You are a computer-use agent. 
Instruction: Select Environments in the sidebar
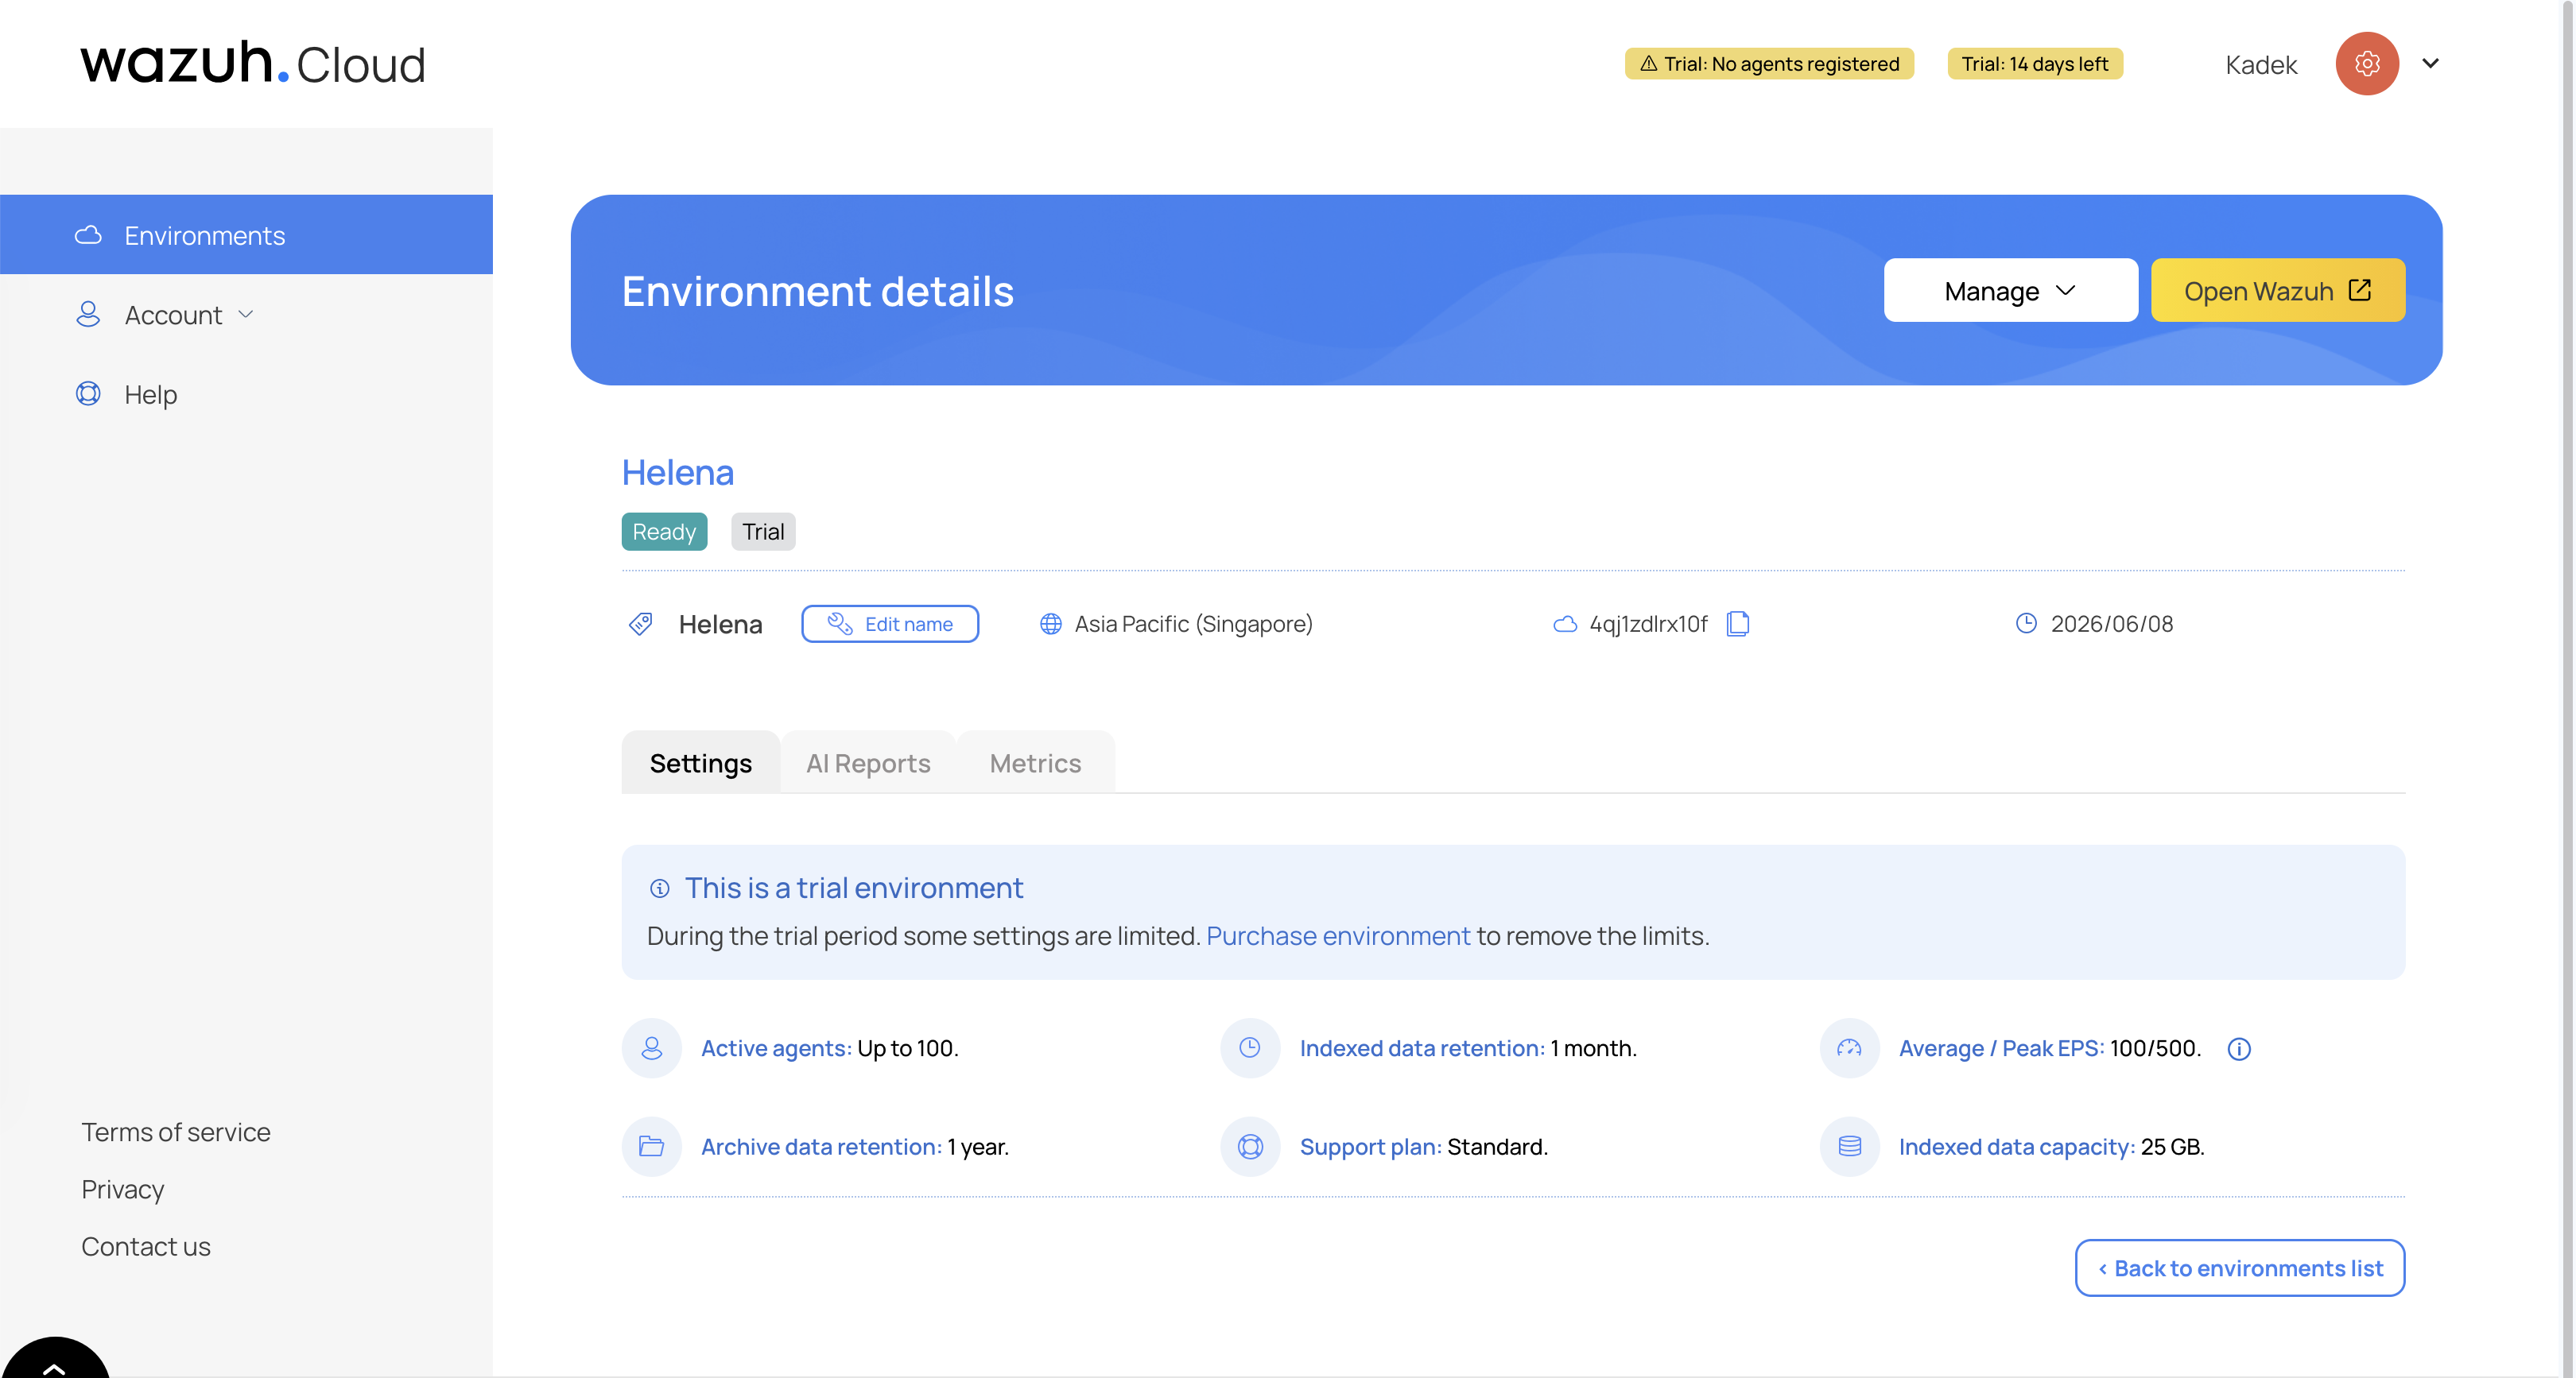click(246, 234)
